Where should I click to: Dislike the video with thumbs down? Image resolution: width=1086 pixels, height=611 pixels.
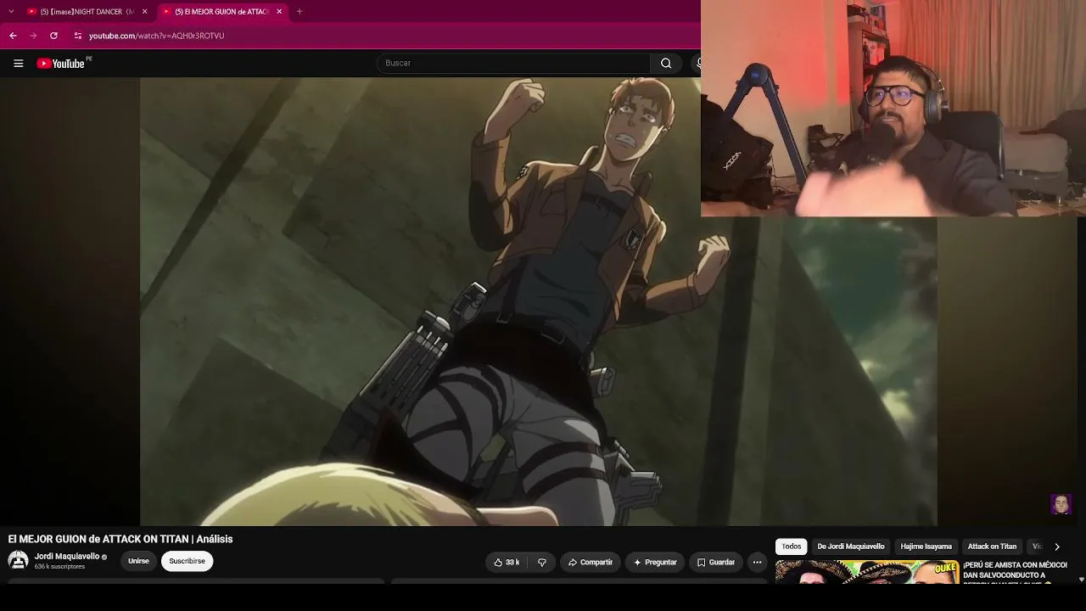click(542, 562)
